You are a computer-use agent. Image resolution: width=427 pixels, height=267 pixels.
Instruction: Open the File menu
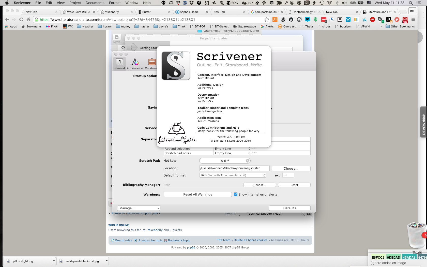coord(38,3)
